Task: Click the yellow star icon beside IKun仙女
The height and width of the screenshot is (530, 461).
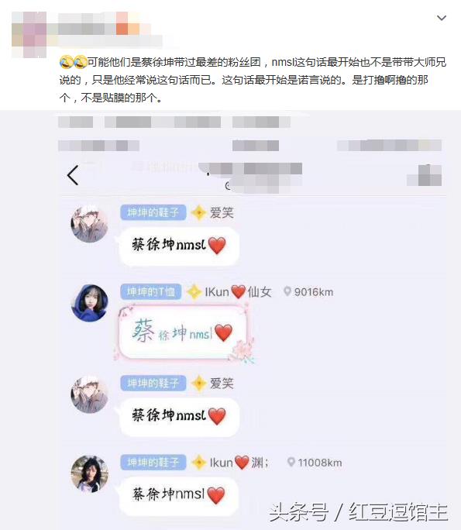Action: (194, 292)
